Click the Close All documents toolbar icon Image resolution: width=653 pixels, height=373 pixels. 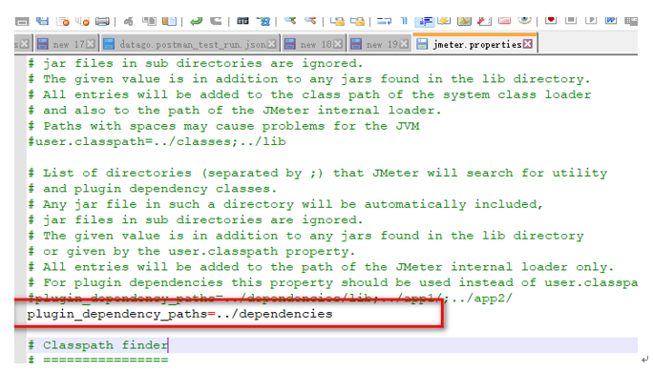pos(82,21)
